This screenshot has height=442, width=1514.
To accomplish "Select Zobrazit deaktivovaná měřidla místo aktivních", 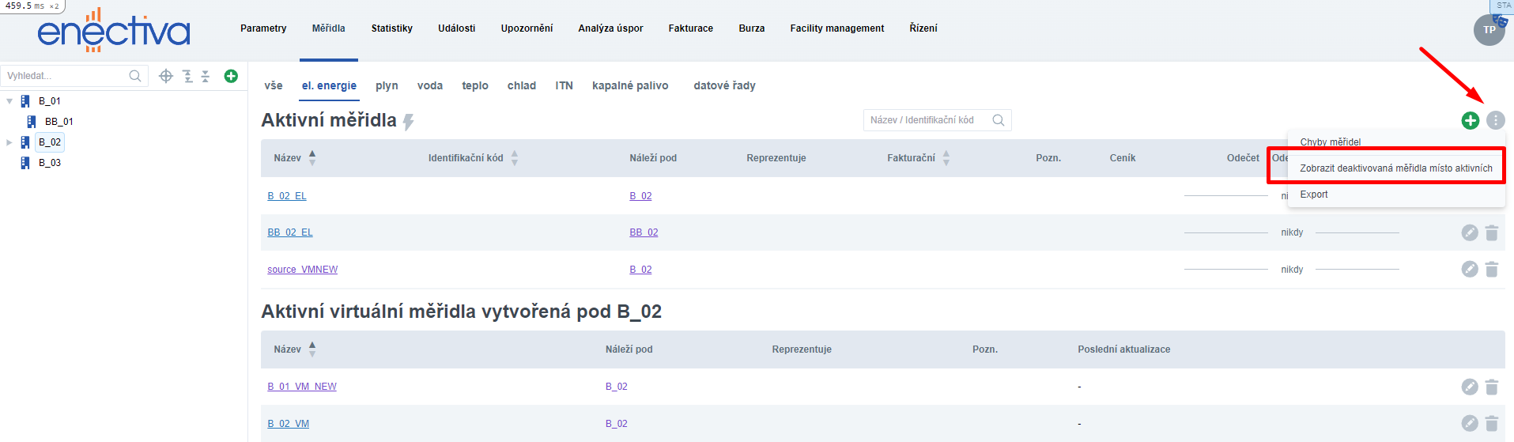I will tap(1395, 168).
